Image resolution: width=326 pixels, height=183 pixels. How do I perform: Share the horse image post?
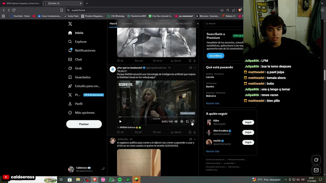[195, 61]
